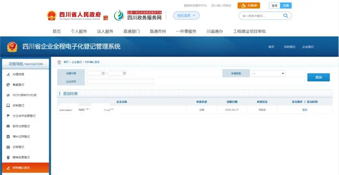Click the 签名 link in the result row

[x=305, y=110]
